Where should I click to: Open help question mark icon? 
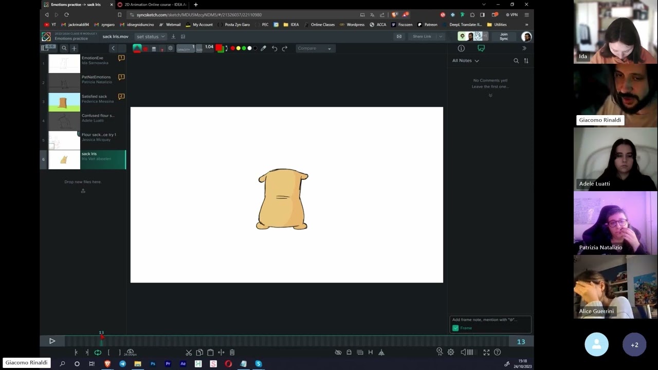[497, 353]
